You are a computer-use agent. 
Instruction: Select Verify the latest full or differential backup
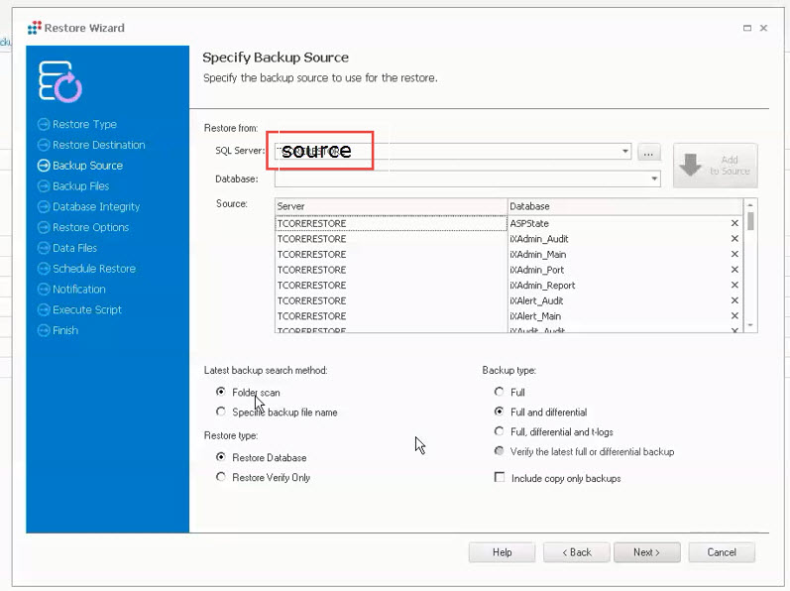(499, 451)
